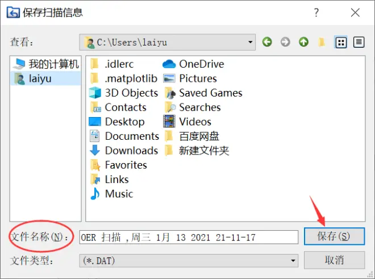Select the Saved Games folder
375x279 pixels.
(203, 93)
